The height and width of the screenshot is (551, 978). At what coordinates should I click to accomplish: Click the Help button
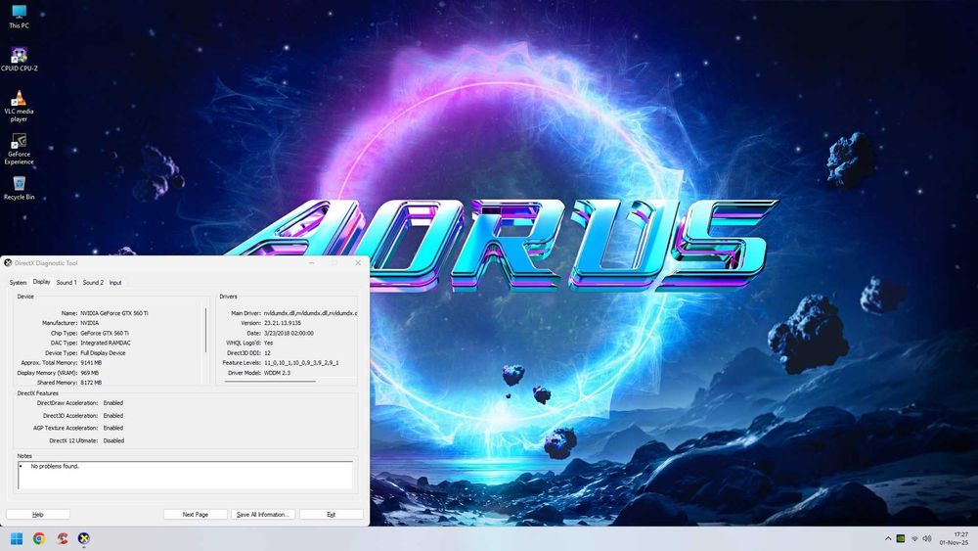point(38,514)
